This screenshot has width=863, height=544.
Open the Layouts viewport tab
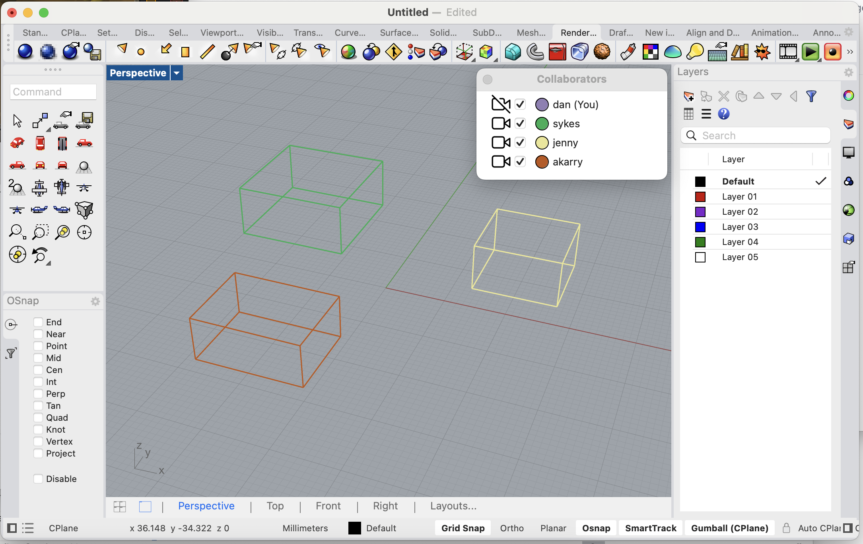tap(453, 506)
